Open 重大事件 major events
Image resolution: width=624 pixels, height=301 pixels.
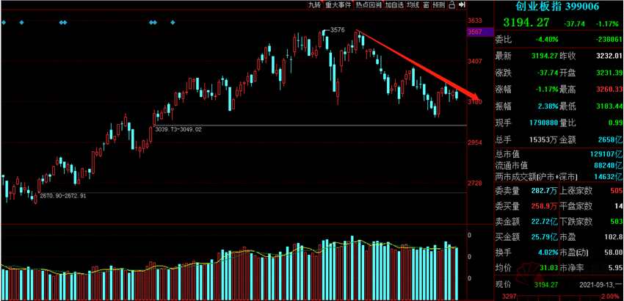click(x=338, y=5)
